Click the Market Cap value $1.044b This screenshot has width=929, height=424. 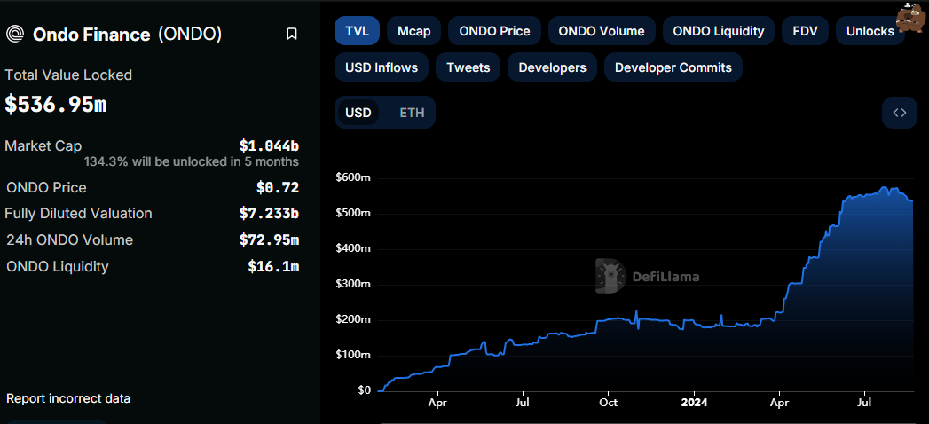pos(269,145)
